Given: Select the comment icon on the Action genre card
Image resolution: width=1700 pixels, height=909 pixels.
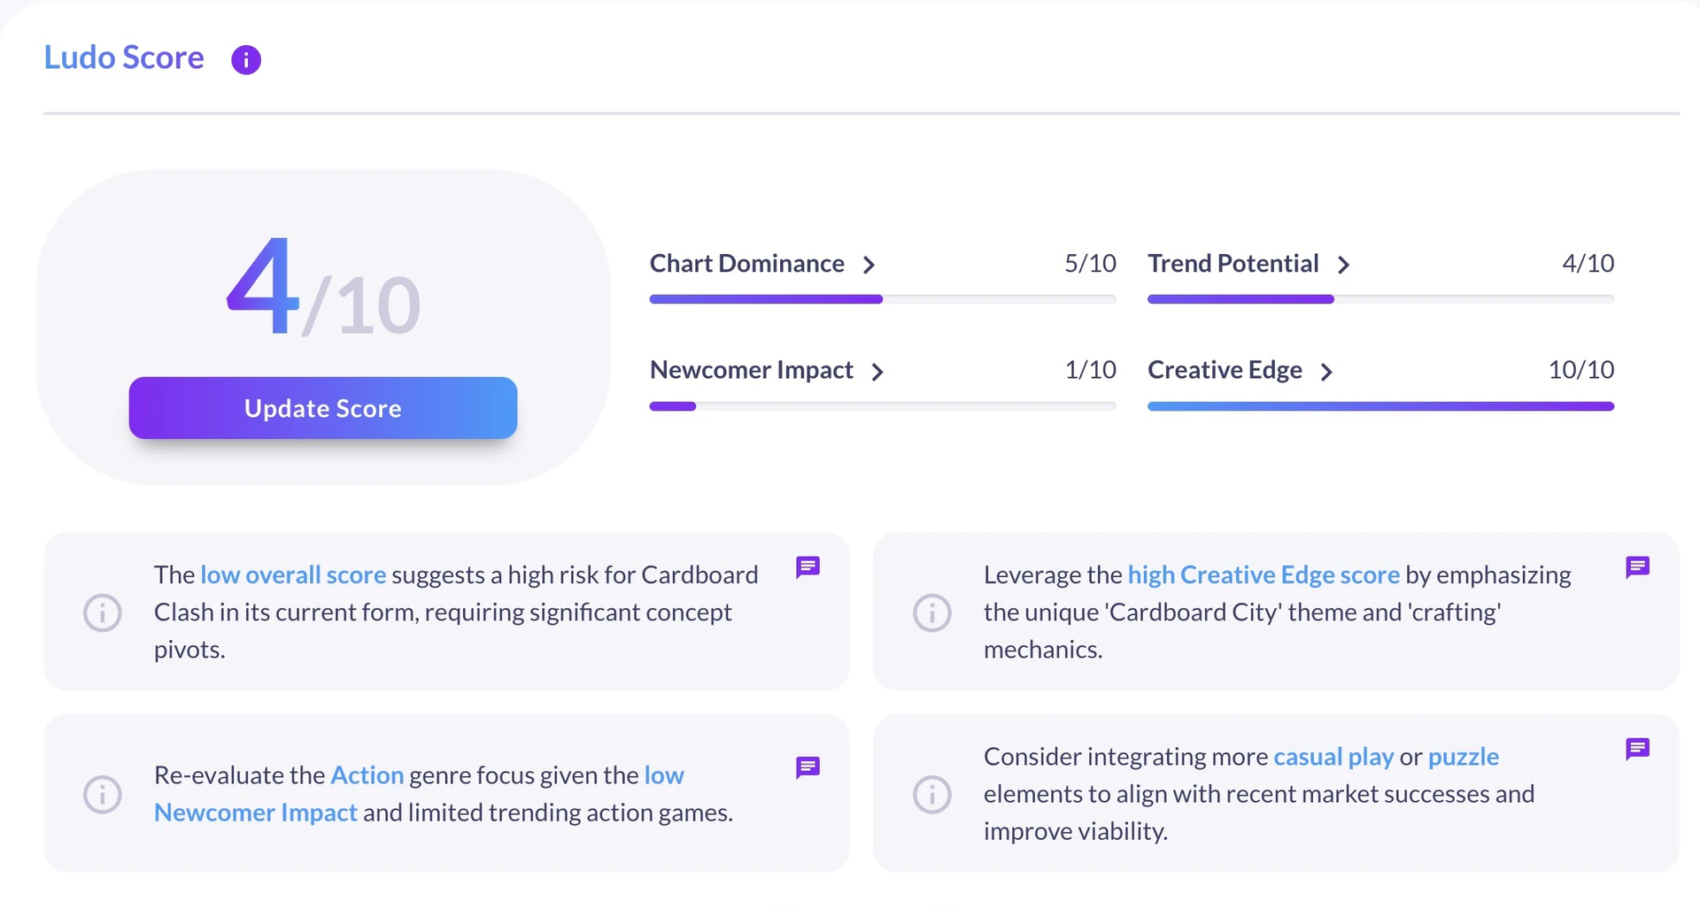Looking at the screenshot, I should [x=807, y=767].
